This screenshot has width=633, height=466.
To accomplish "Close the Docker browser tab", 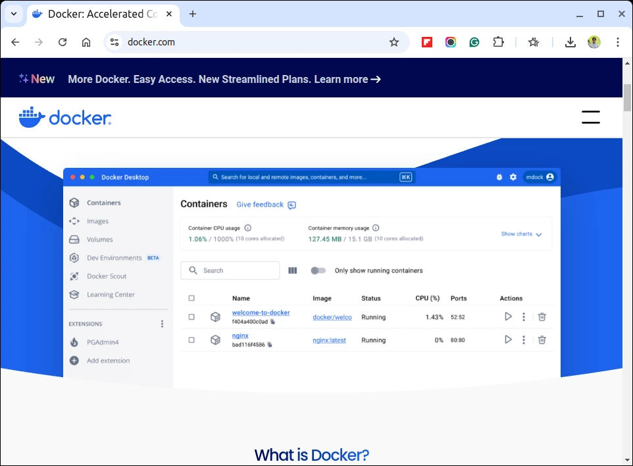I will pos(169,14).
